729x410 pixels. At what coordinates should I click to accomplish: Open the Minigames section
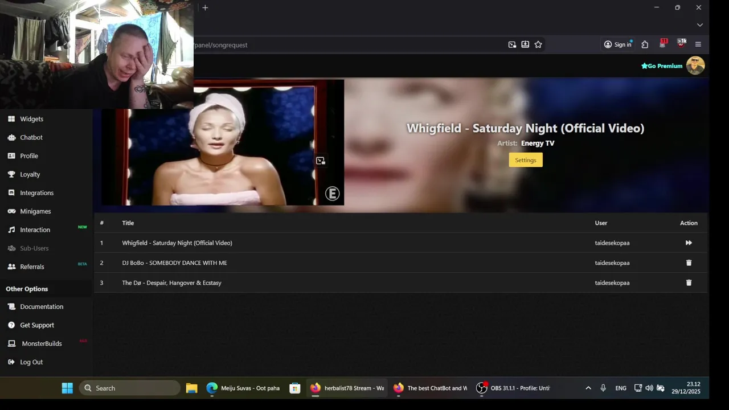[x=35, y=211]
